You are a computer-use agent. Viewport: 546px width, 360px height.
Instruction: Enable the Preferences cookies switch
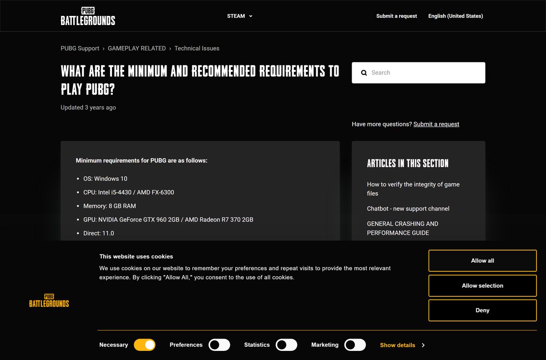(219, 345)
